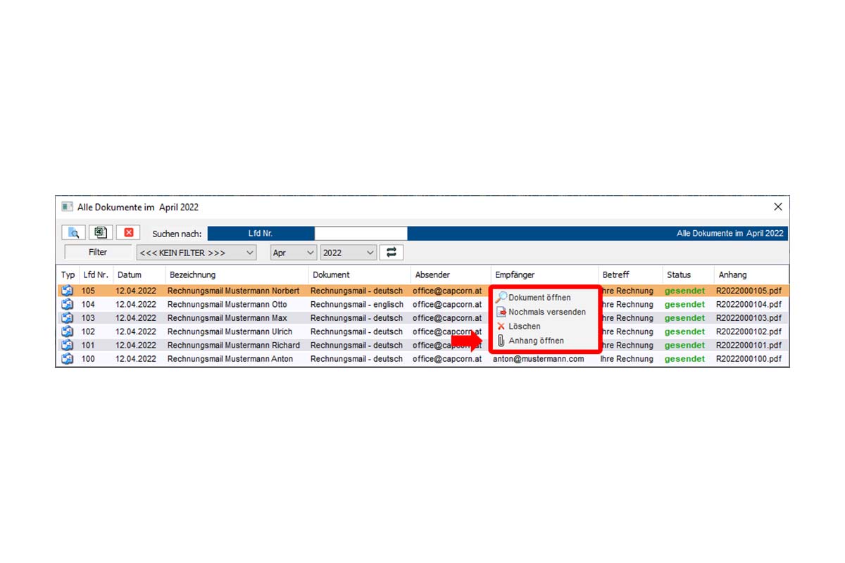
Task: Select Nochmals versenden in the context menu
Action: pyautogui.click(x=546, y=312)
